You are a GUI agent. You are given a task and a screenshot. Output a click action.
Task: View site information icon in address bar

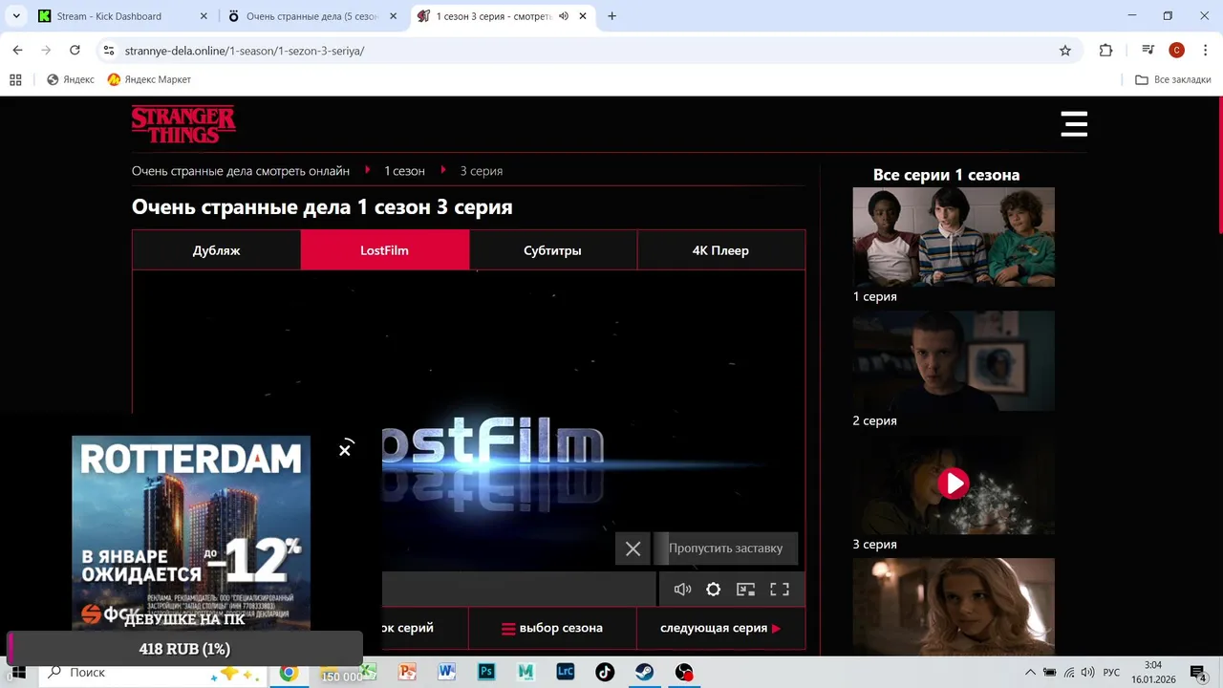pos(109,51)
